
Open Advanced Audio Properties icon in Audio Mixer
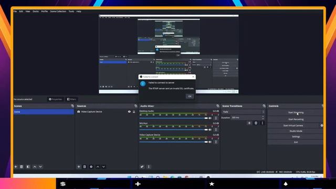click(x=142, y=166)
